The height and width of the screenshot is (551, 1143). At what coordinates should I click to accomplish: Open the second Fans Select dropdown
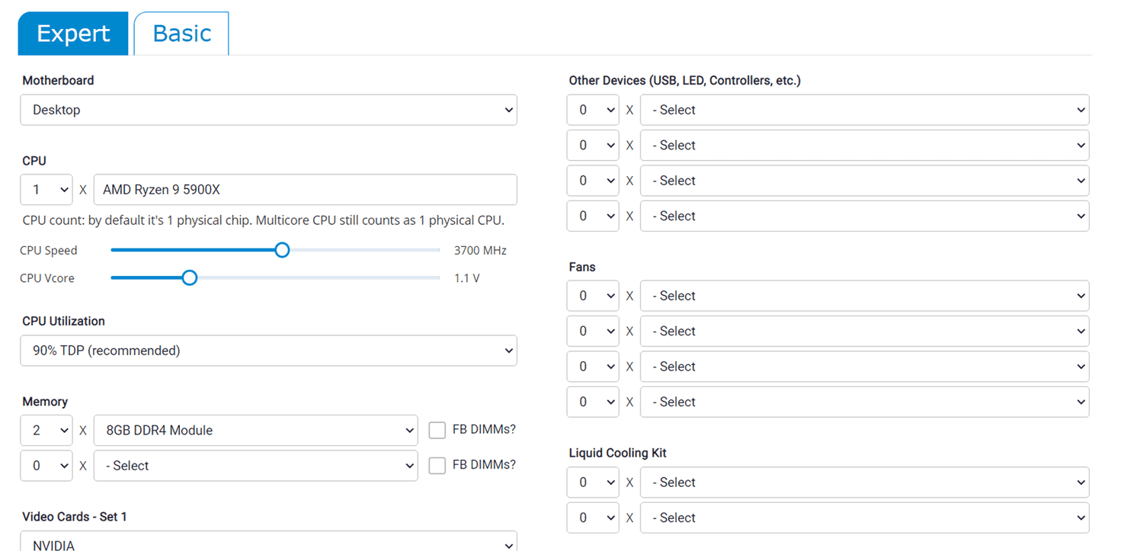[x=864, y=331]
